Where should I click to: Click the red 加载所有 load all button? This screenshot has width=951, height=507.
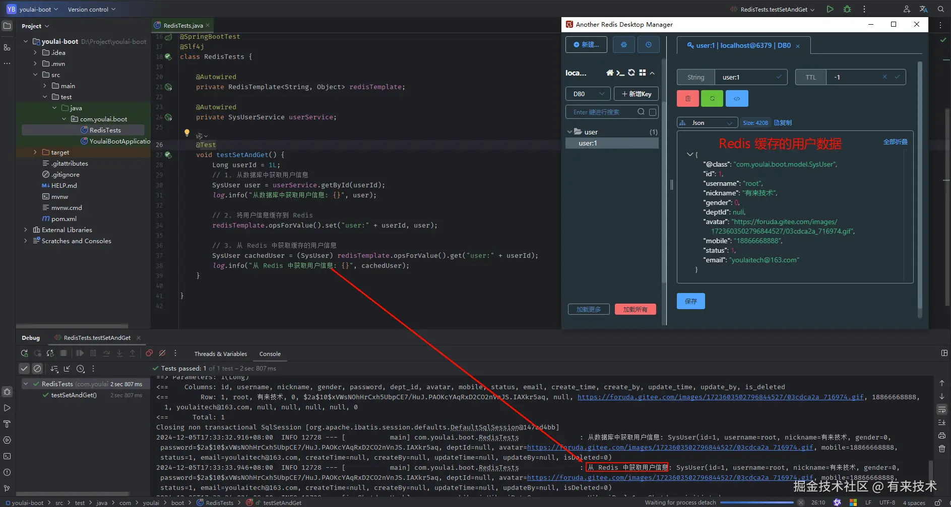(x=635, y=309)
